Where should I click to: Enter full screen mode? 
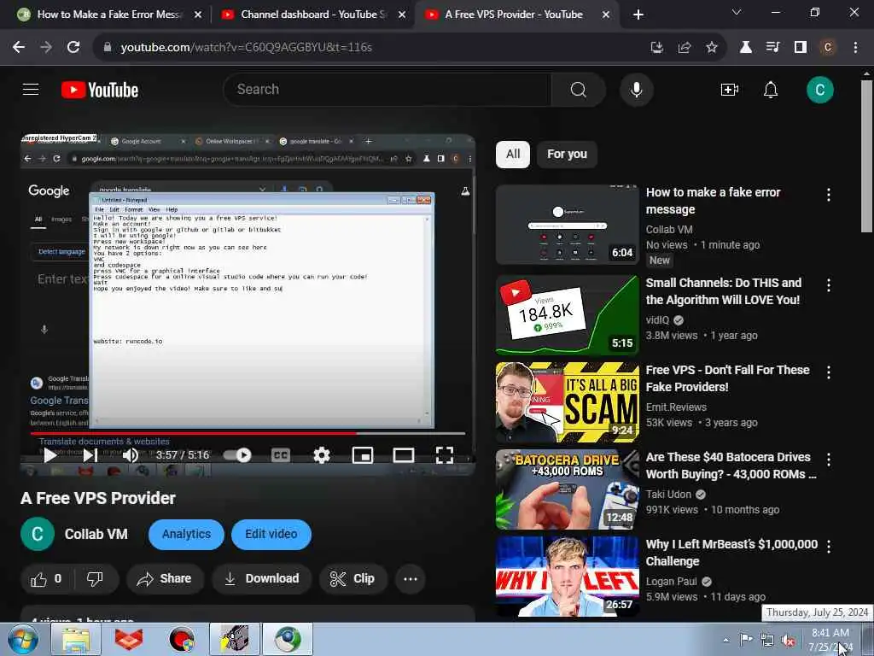pos(444,455)
